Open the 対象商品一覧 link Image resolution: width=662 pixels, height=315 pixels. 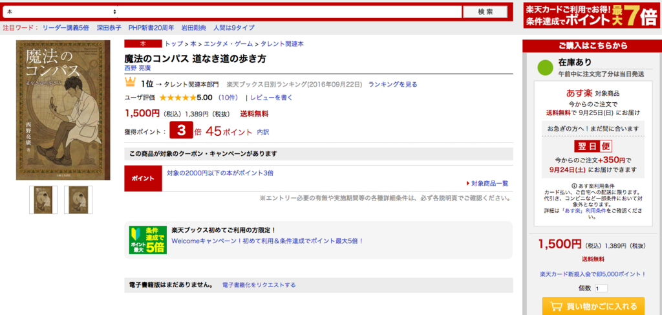pos(490,183)
